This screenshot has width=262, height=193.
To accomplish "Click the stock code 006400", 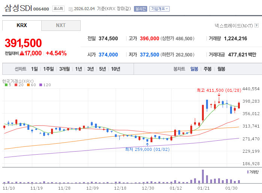I will pyautogui.click(x=41, y=9).
